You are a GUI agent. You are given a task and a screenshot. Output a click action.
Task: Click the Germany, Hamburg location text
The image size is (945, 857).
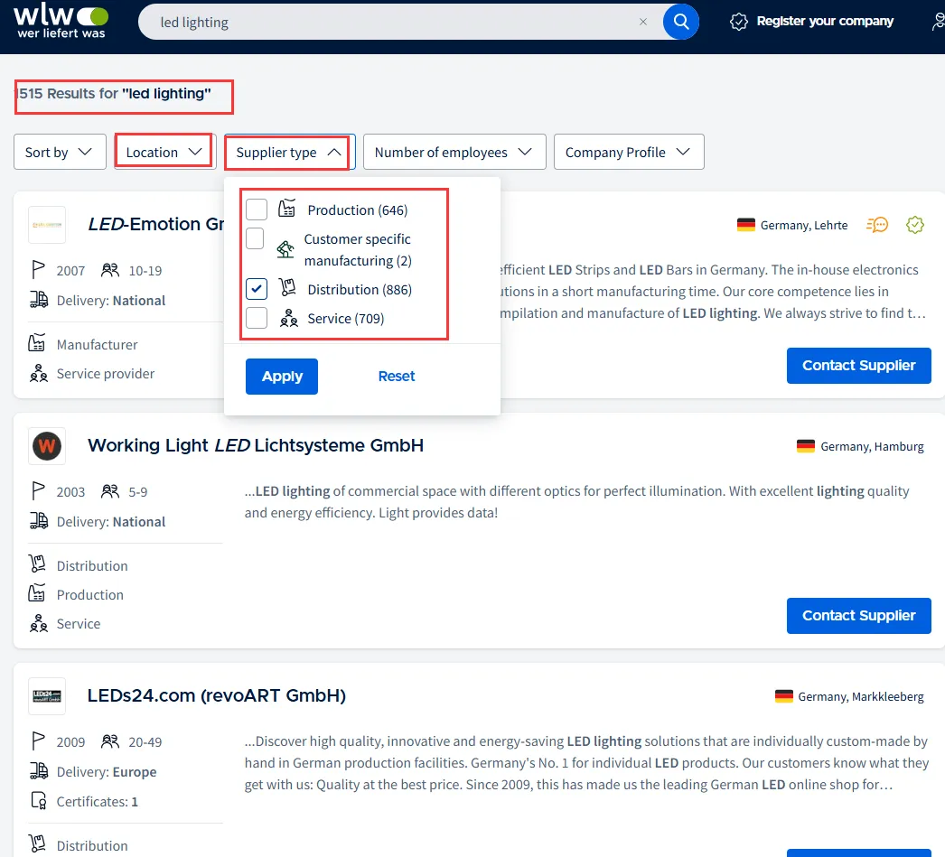pyautogui.click(x=872, y=446)
